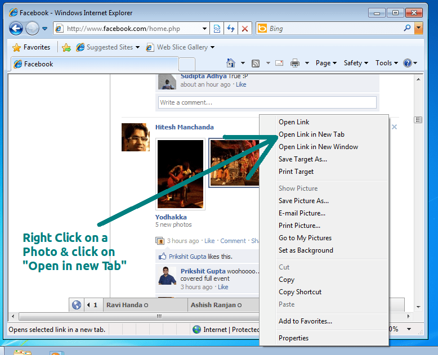This screenshot has width=438, height=355.
Task: Open the Safety menu
Action: pos(356,63)
